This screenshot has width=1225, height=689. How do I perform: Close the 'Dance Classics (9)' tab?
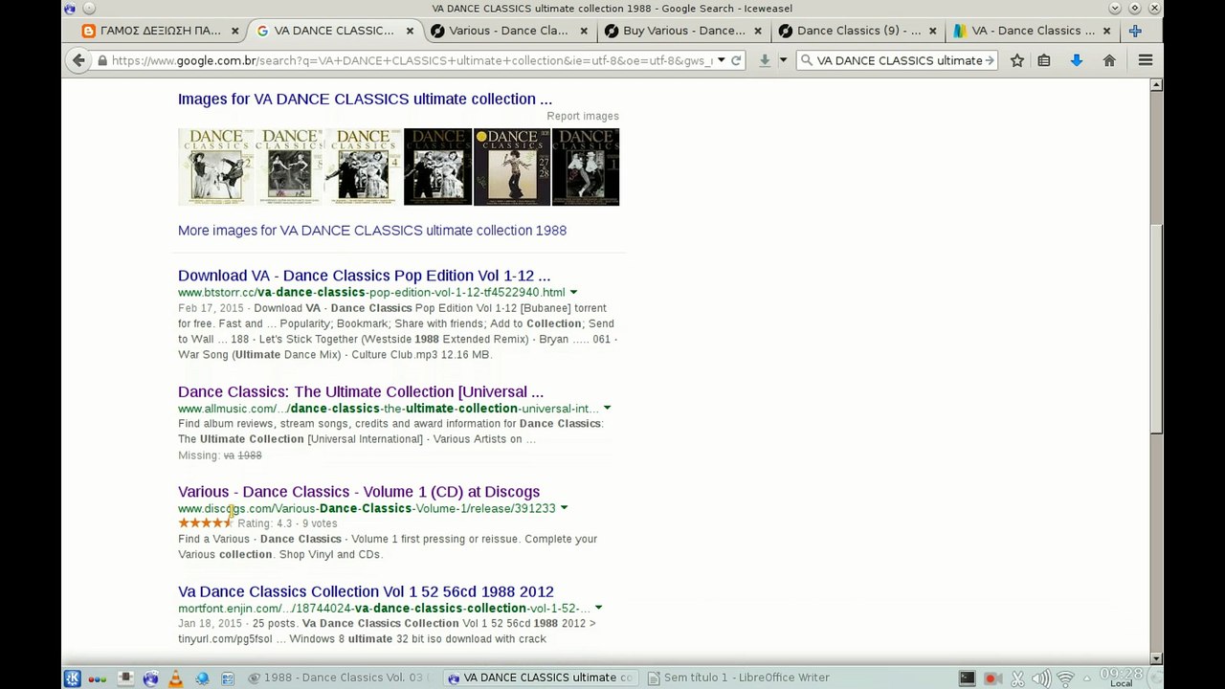coord(932,31)
